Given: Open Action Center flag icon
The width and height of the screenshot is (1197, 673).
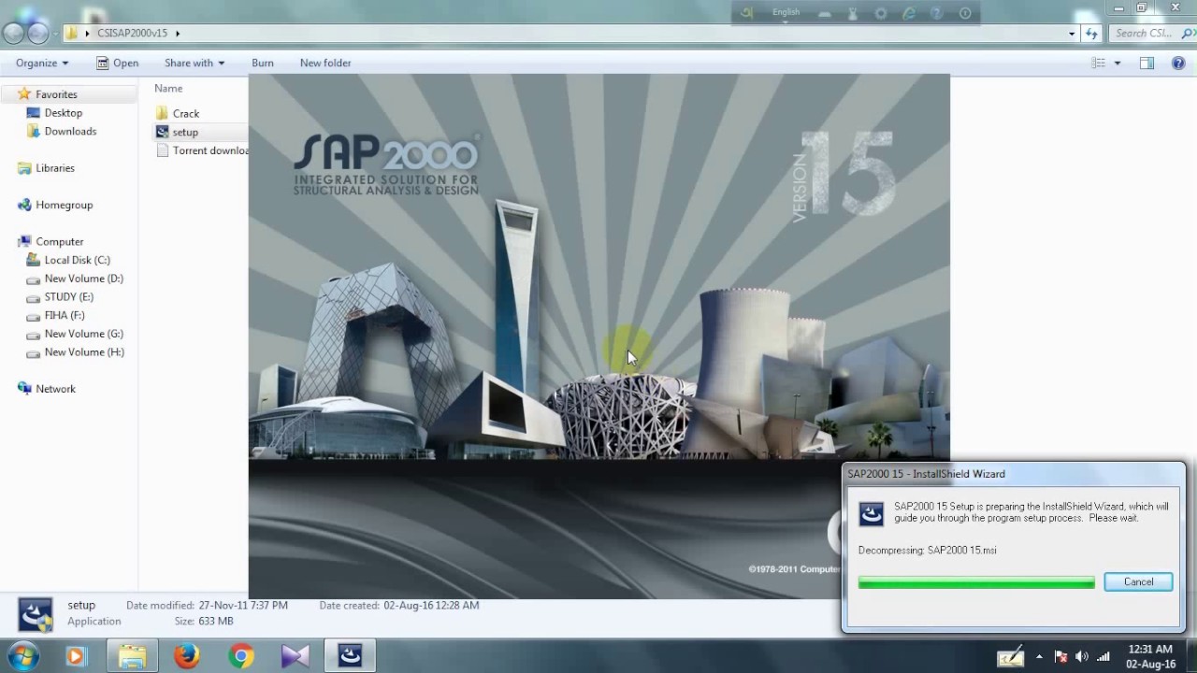Looking at the screenshot, I should point(1061,657).
